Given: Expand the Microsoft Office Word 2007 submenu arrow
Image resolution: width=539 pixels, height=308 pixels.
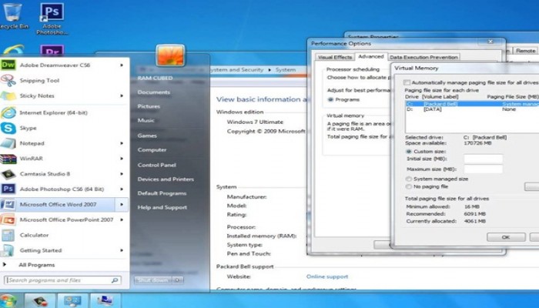Looking at the screenshot, I should click(x=122, y=204).
